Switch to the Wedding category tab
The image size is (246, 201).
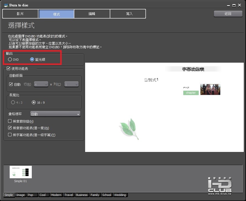pos(120,195)
